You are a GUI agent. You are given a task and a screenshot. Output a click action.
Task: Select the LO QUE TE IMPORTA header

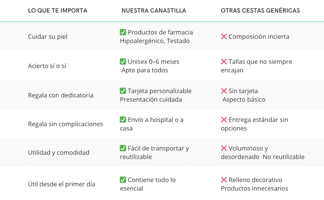(57, 11)
